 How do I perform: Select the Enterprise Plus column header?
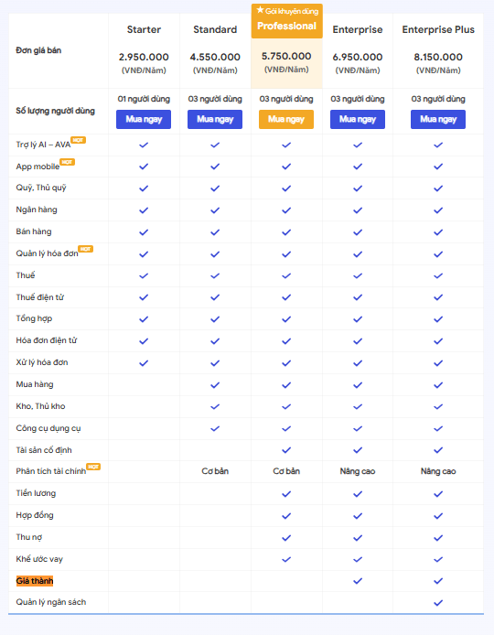438,29
